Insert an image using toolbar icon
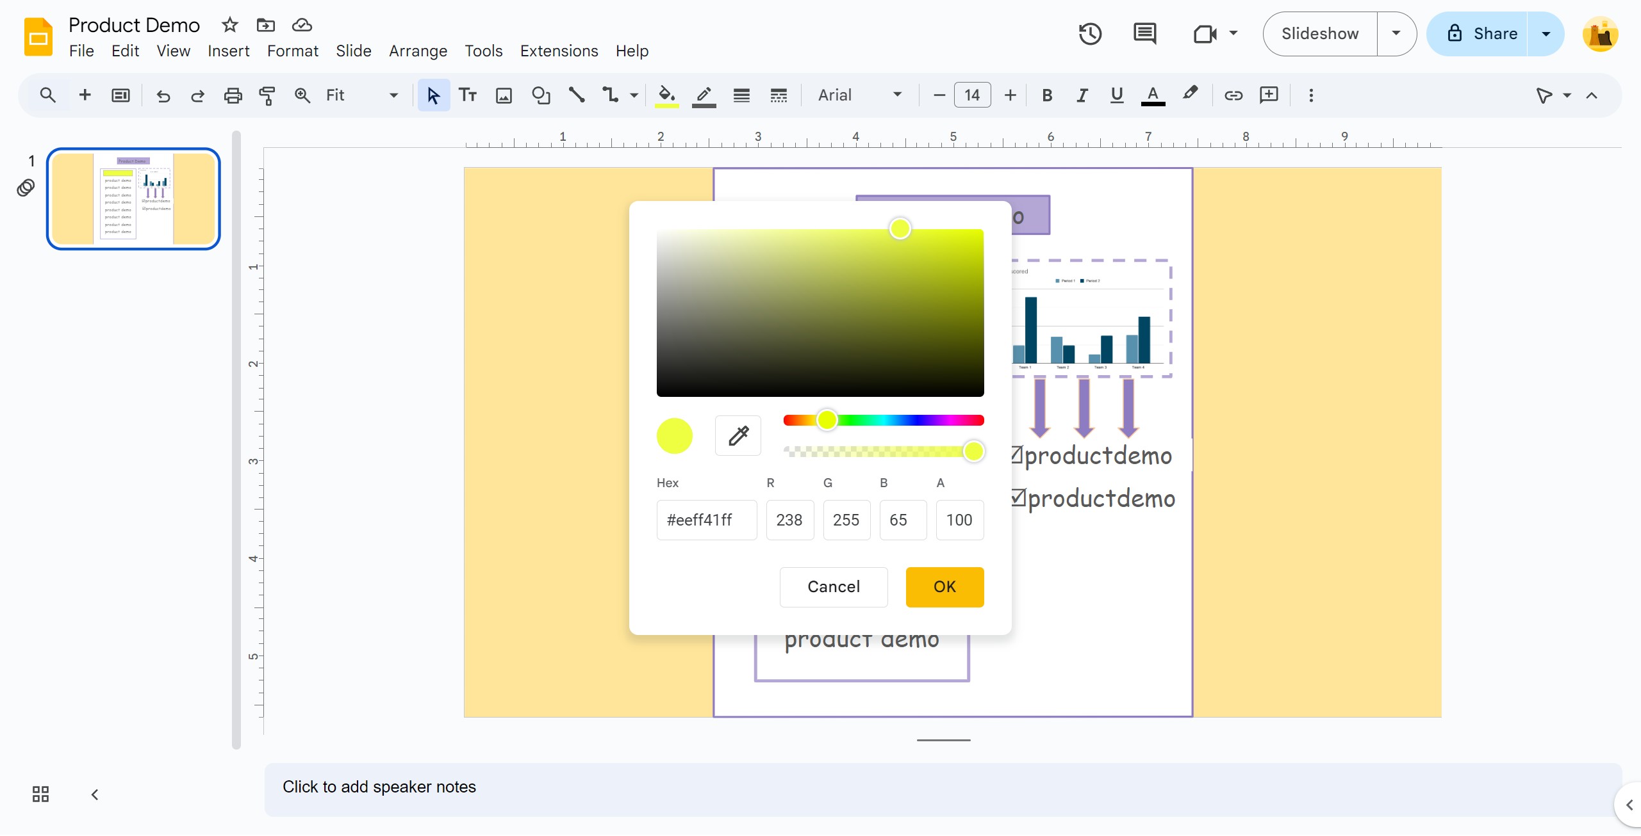1641x836 pixels. click(x=504, y=95)
